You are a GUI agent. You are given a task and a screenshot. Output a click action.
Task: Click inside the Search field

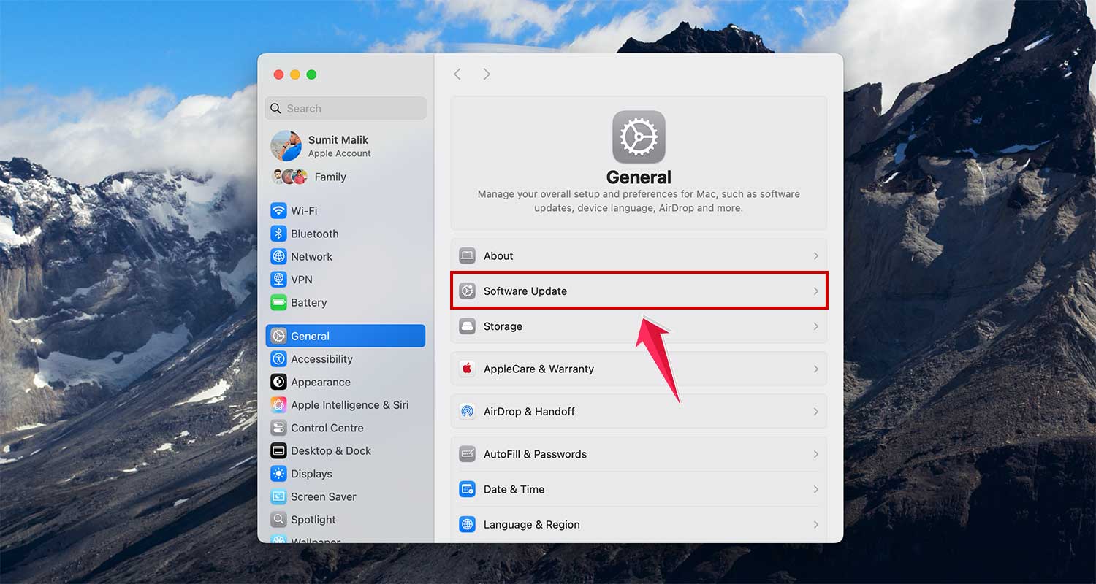click(345, 108)
